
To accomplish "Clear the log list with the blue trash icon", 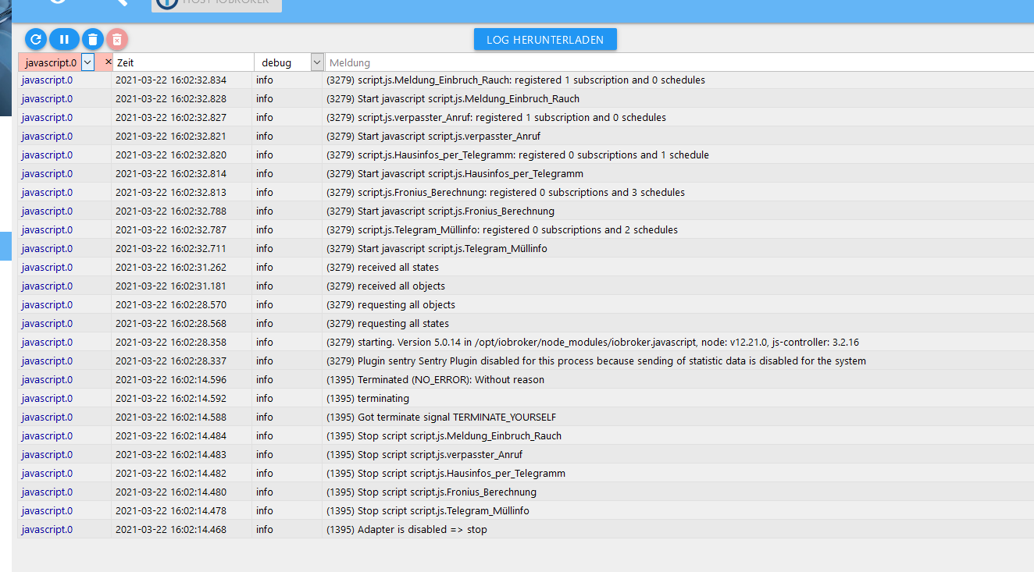I will coord(93,39).
